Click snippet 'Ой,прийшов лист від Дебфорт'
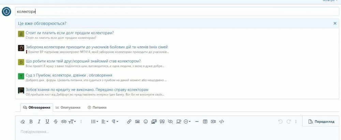The width and height of the screenshot is (341, 140). (95, 94)
